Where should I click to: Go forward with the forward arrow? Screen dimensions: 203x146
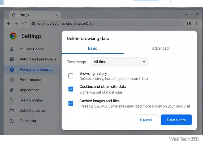[16, 24]
